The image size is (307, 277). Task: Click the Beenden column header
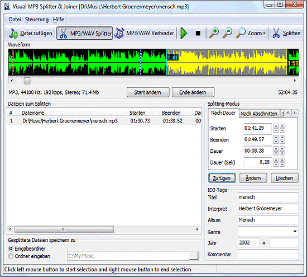pos(176,113)
